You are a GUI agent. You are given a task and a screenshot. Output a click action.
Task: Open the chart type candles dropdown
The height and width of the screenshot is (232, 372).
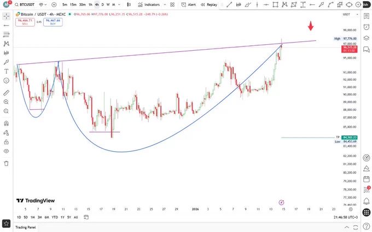[129, 4]
